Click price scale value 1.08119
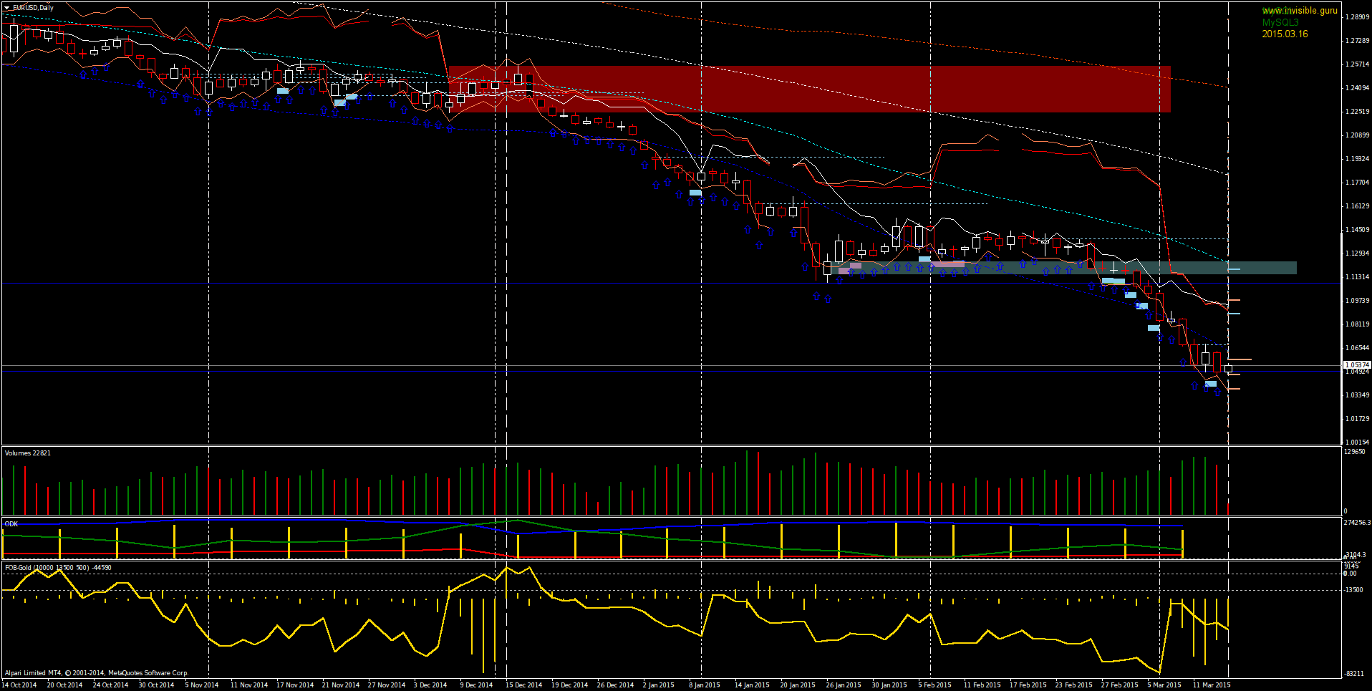Viewport: 1372px width, 691px height. click(1358, 324)
